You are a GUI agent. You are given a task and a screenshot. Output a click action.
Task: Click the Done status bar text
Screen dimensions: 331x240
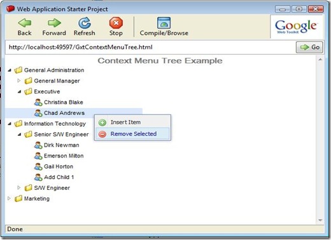pyautogui.click(x=15, y=229)
